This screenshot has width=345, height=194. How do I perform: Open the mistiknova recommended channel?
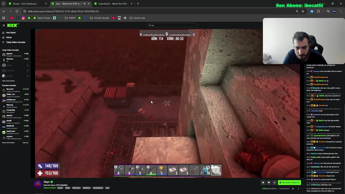click(x=15, y=101)
